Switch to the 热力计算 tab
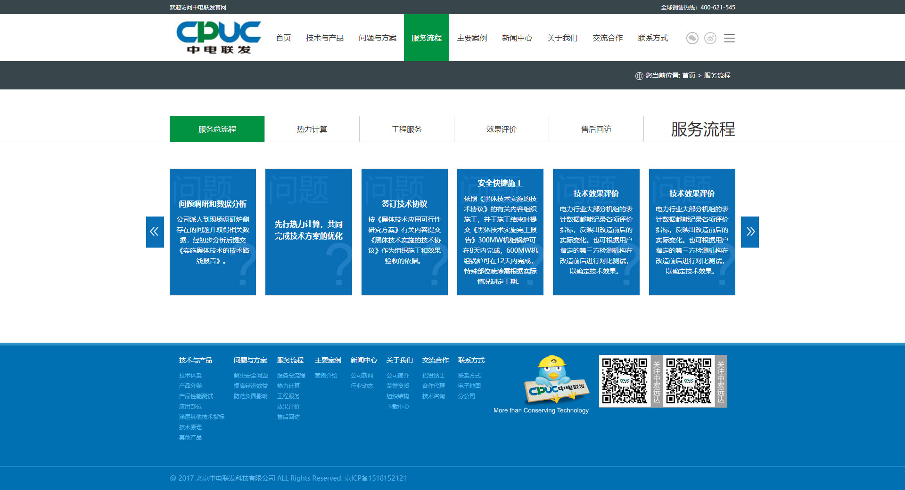Screen dimensions: 905x490 pyautogui.click(x=312, y=129)
